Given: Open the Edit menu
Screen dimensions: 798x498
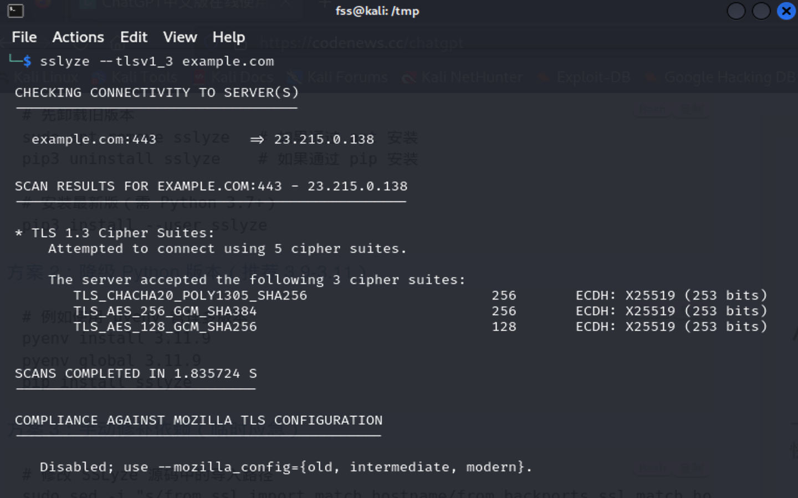Looking at the screenshot, I should (134, 37).
